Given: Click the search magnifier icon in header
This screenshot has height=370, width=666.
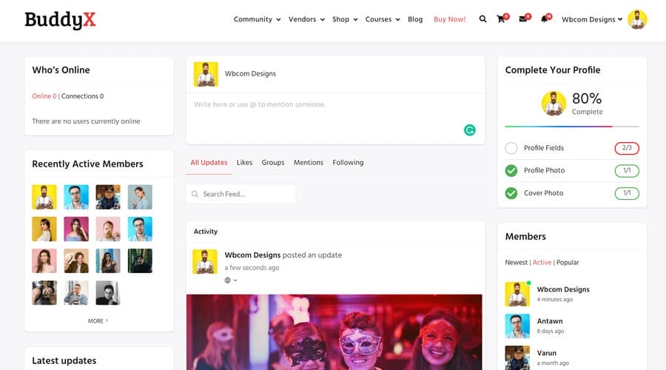Looking at the screenshot, I should click(x=482, y=19).
